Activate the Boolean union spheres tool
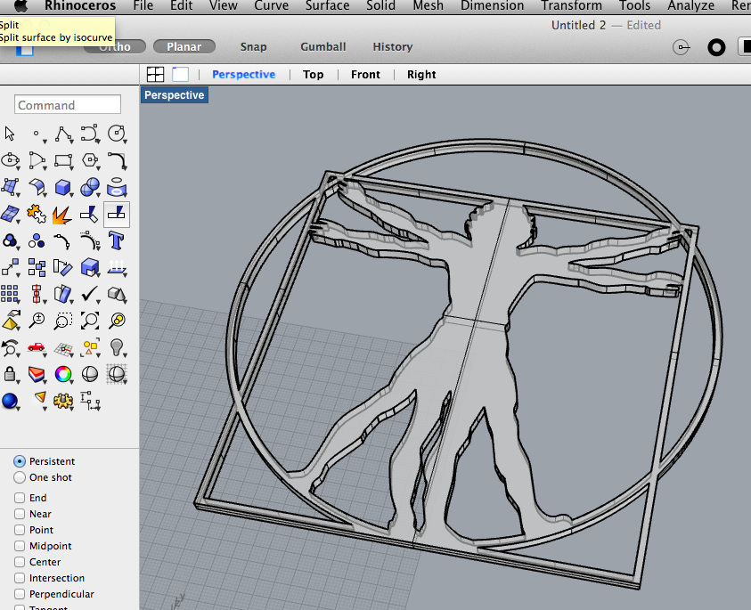 [90, 187]
